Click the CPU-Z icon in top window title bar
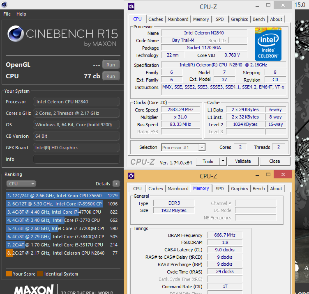Viewport: 309px width, 294px height. (x=131, y=7)
